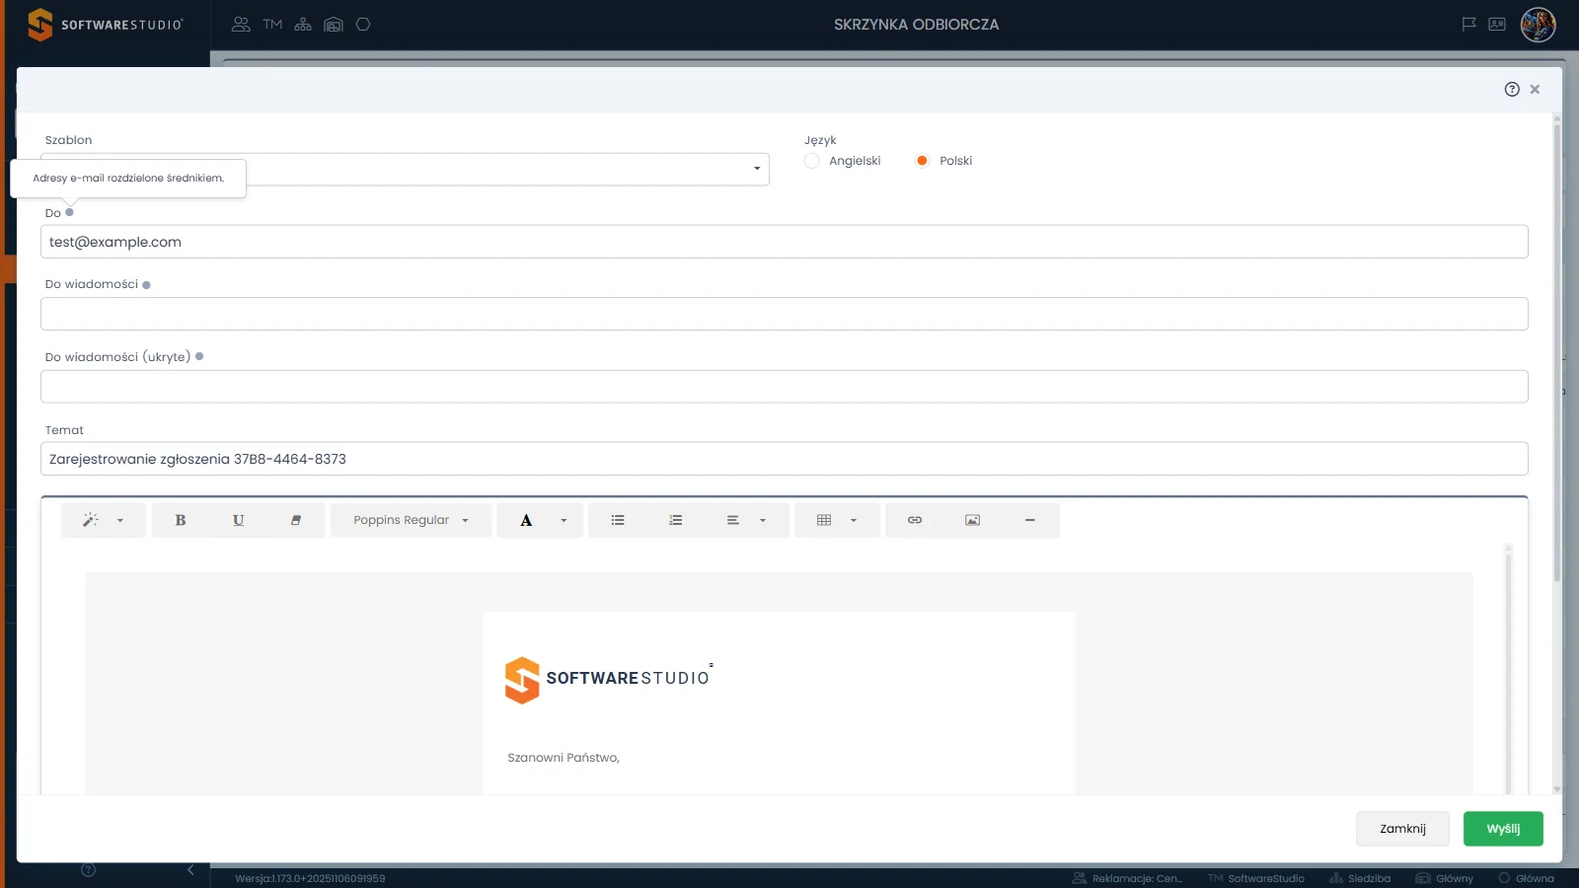
Task: Click the Zamknij button
Action: [1402, 829]
